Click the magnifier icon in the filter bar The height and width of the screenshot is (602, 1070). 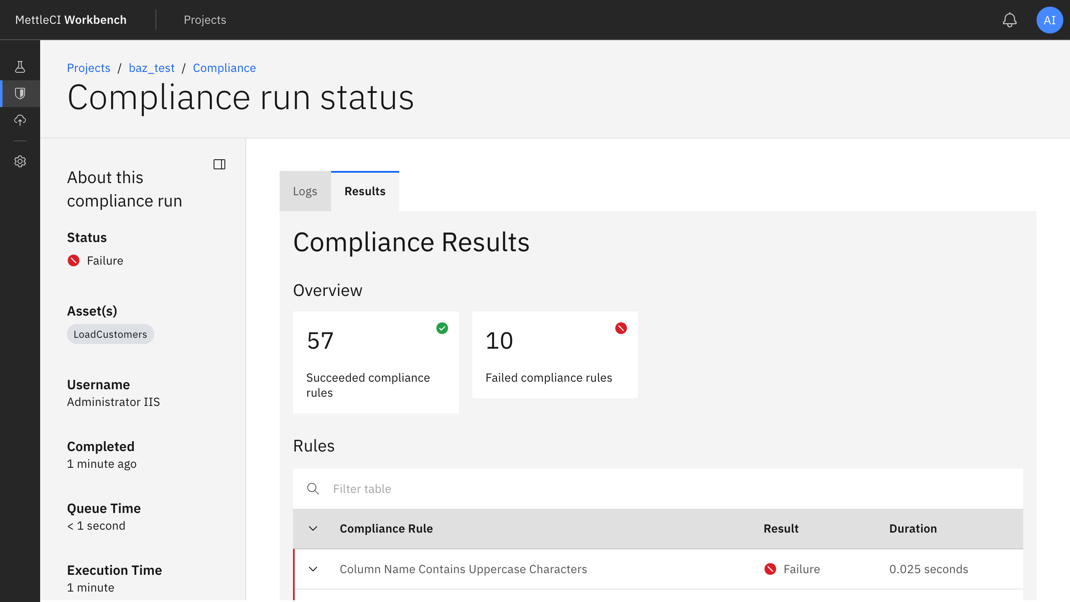[x=313, y=488]
